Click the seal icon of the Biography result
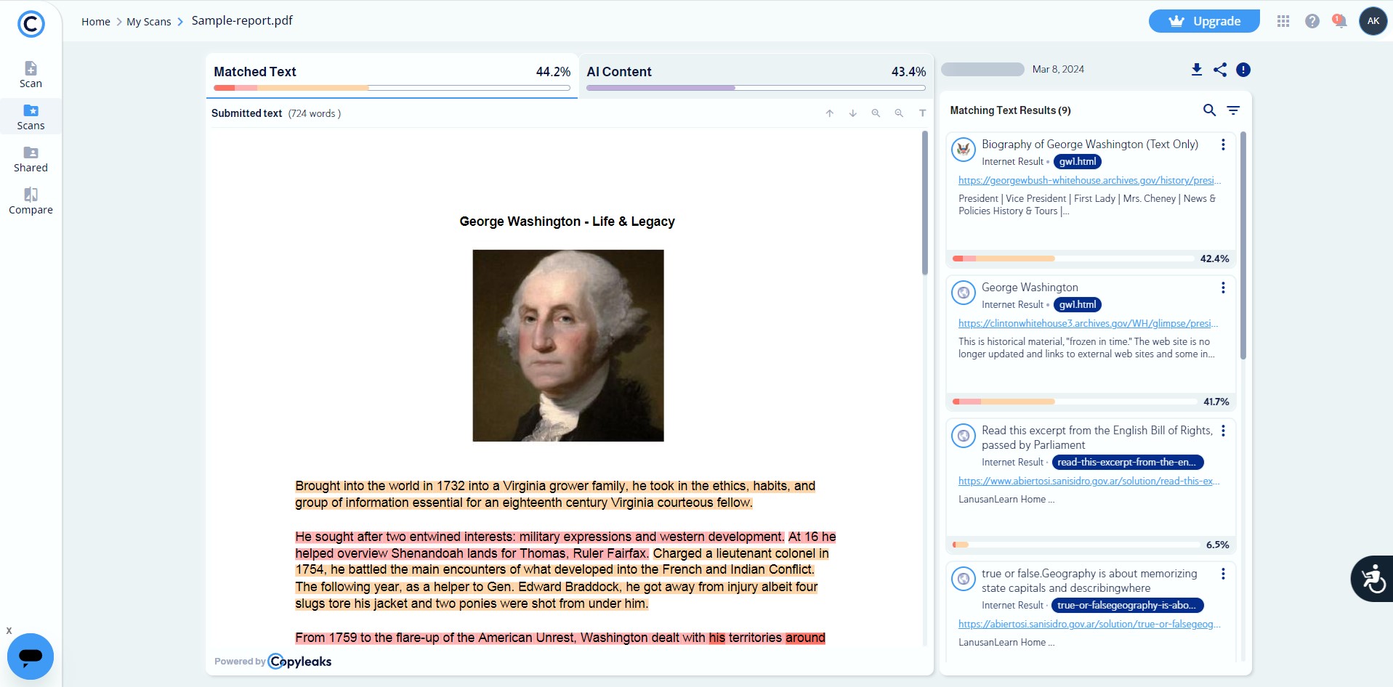Viewport: 1393px width, 687px height. [964, 150]
